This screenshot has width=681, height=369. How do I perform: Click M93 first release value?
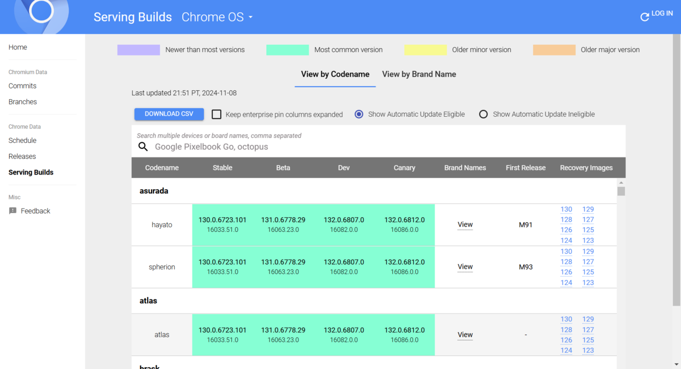526,267
